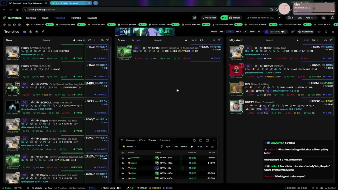Open the help question mark icon
Screen dimensions: 338x190
pyautogui.click(x=292, y=32)
